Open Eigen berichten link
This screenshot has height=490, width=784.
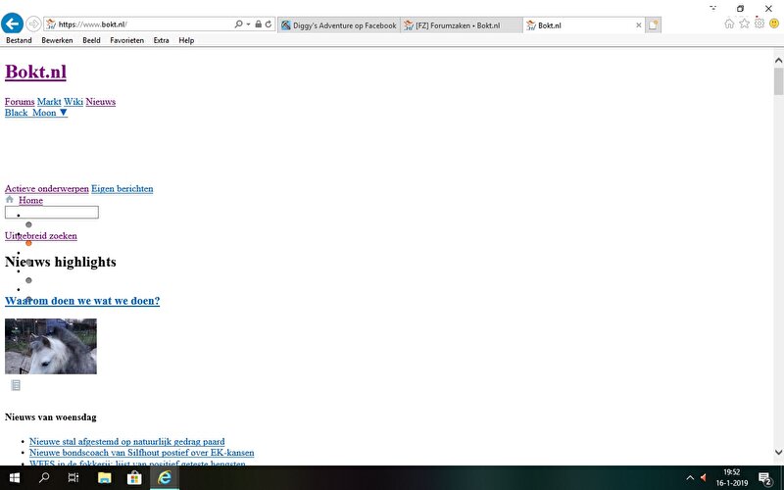tap(122, 188)
